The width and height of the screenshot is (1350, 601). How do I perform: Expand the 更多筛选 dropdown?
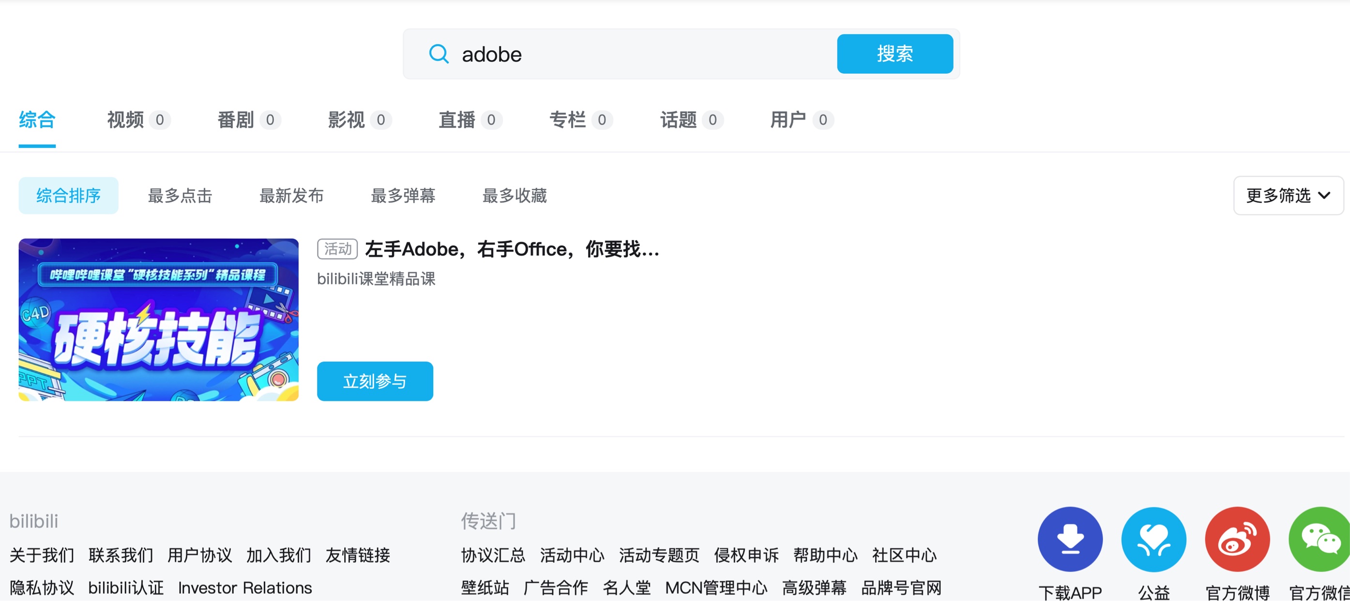[1288, 195]
